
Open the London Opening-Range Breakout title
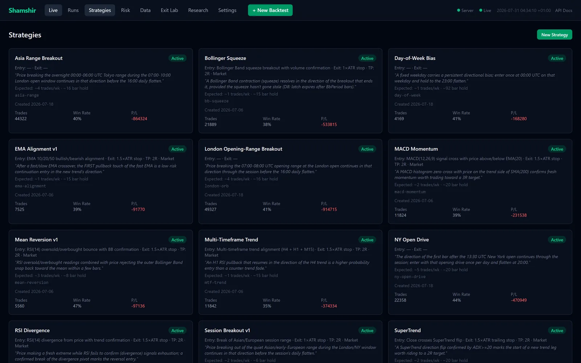click(243, 149)
